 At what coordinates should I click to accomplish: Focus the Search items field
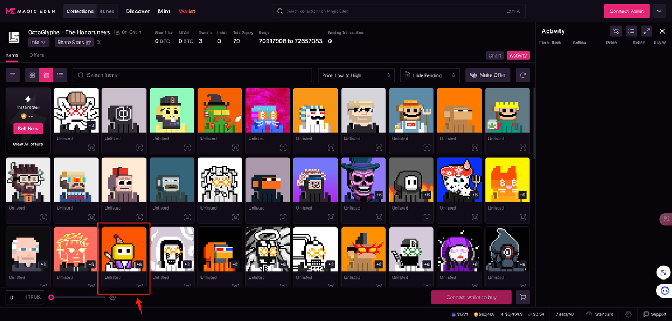[192, 75]
